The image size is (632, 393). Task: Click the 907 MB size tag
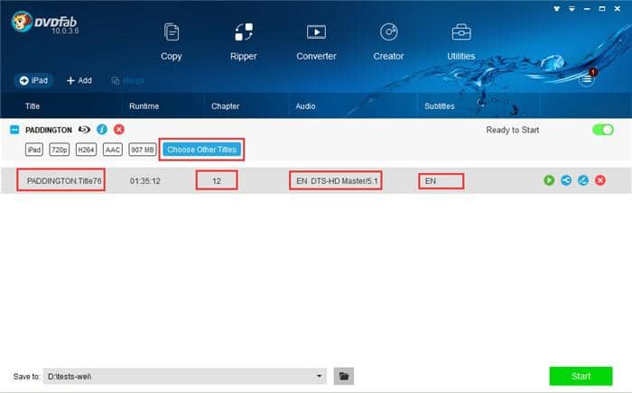click(143, 150)
